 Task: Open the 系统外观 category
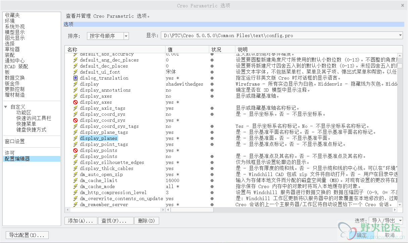click(15, 26)
